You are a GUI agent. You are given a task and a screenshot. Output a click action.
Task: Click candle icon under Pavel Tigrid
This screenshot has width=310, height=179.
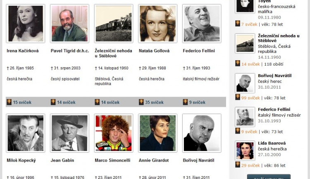pos(53,102)
